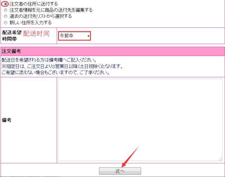Click the ※指定日は notice text line

(62, 66)
